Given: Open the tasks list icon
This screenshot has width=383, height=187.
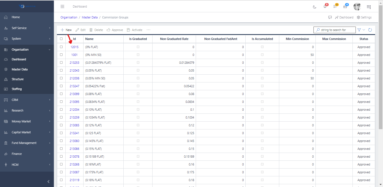Looking at the screenshot, I should [x=335, y=6].
